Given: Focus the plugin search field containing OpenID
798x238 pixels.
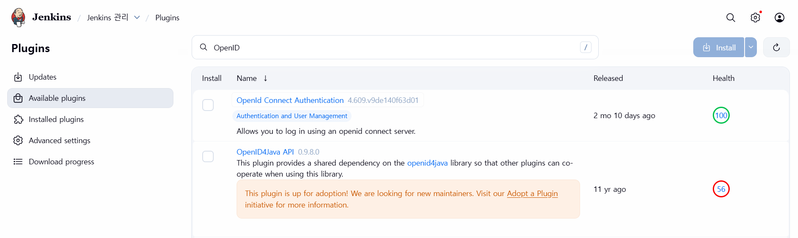Looking at the screenshot, I should pyautogui.click(x=395, y=47).
